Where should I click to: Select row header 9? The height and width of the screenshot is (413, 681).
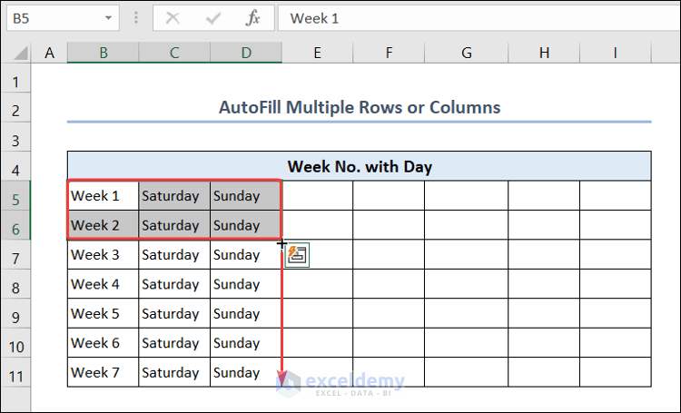(x=15, y=314)
